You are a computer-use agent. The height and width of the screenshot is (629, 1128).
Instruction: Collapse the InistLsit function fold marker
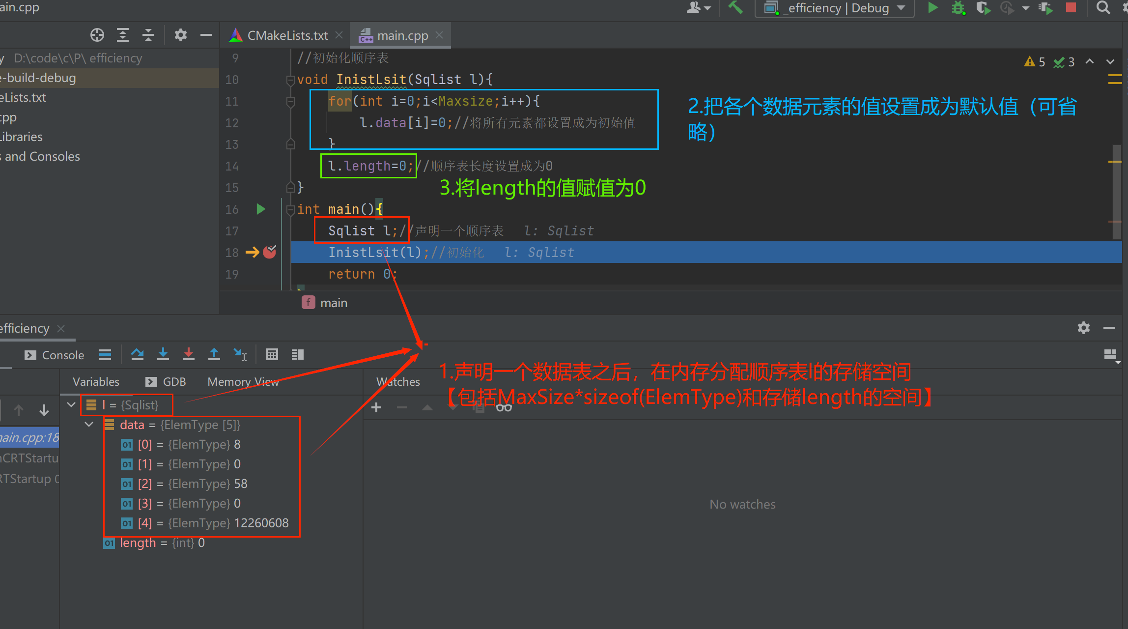[290, 80]
